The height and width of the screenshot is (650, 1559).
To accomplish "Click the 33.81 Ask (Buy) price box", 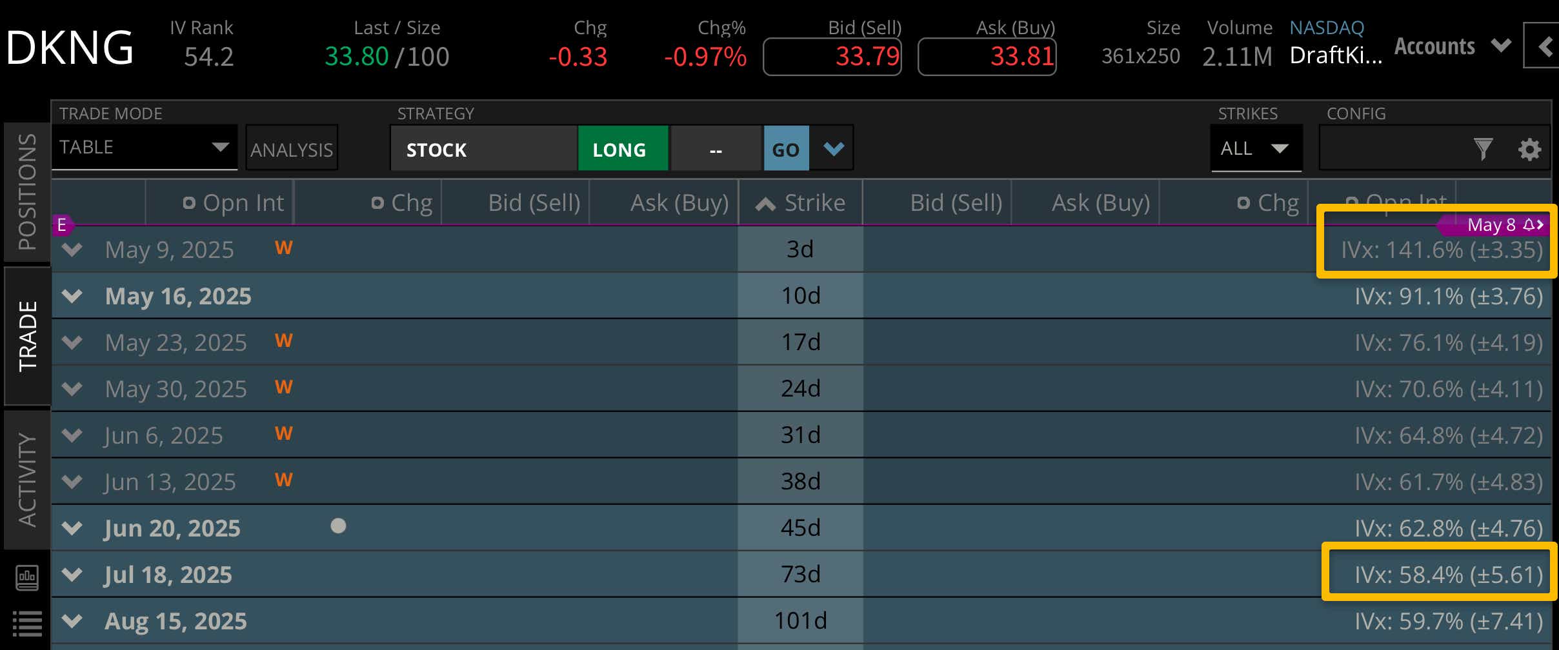I will (987, 57).
